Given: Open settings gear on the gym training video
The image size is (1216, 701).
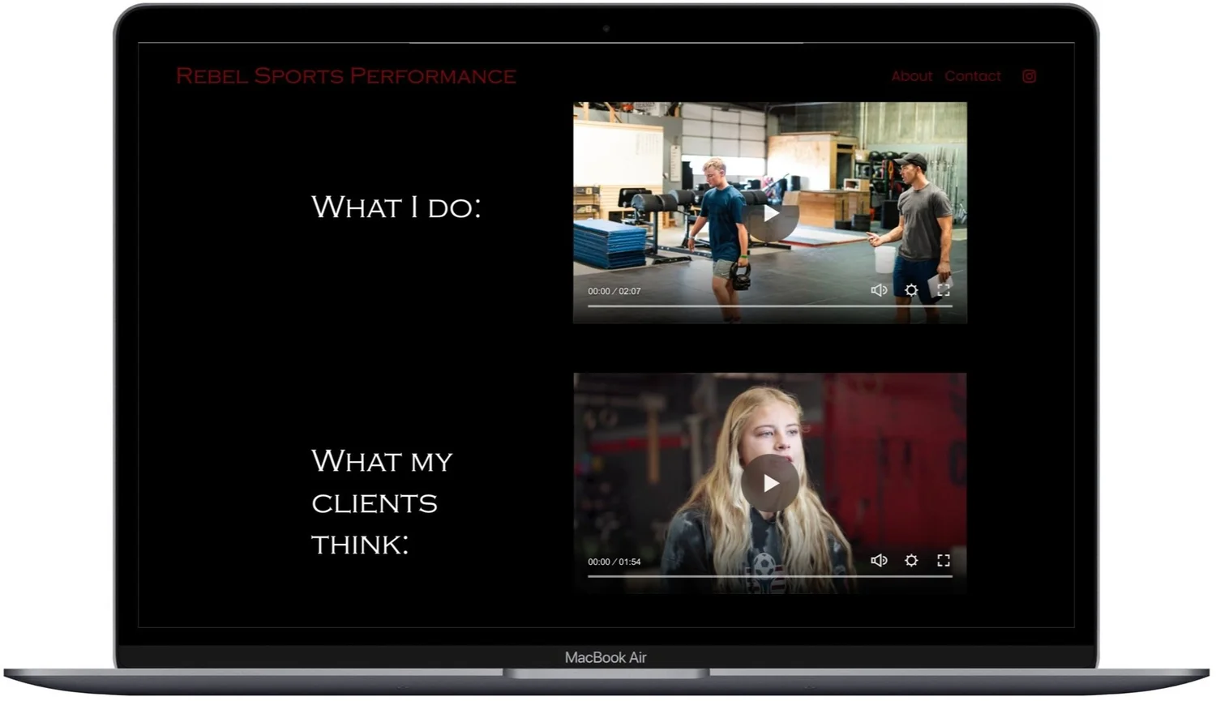Looking at the screenshot, I should [911, 290].
